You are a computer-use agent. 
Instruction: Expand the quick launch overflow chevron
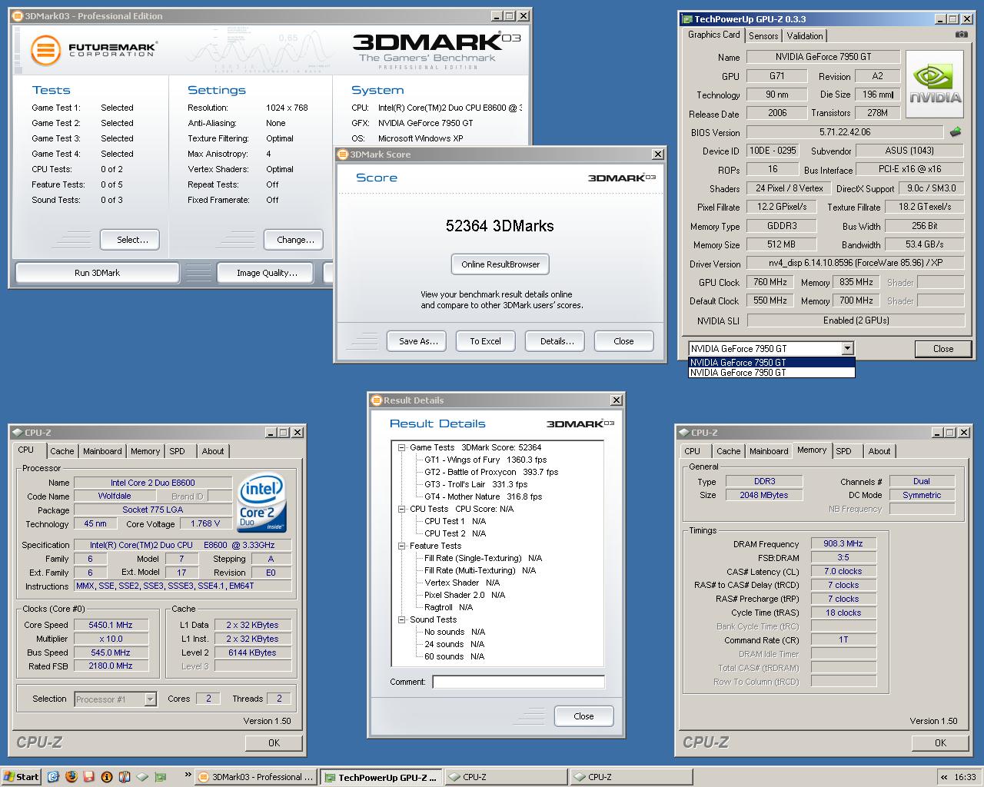click(x=188, y=775)
